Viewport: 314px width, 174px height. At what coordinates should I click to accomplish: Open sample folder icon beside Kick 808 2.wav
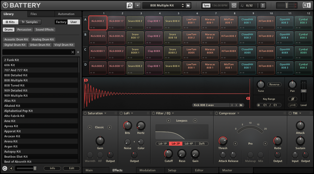(x=241, y=105)
